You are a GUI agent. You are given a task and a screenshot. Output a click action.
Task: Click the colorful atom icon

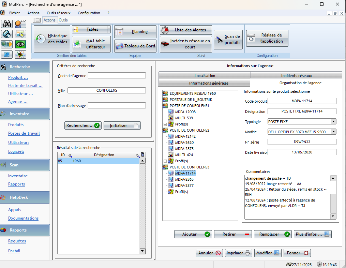(20, 55)
